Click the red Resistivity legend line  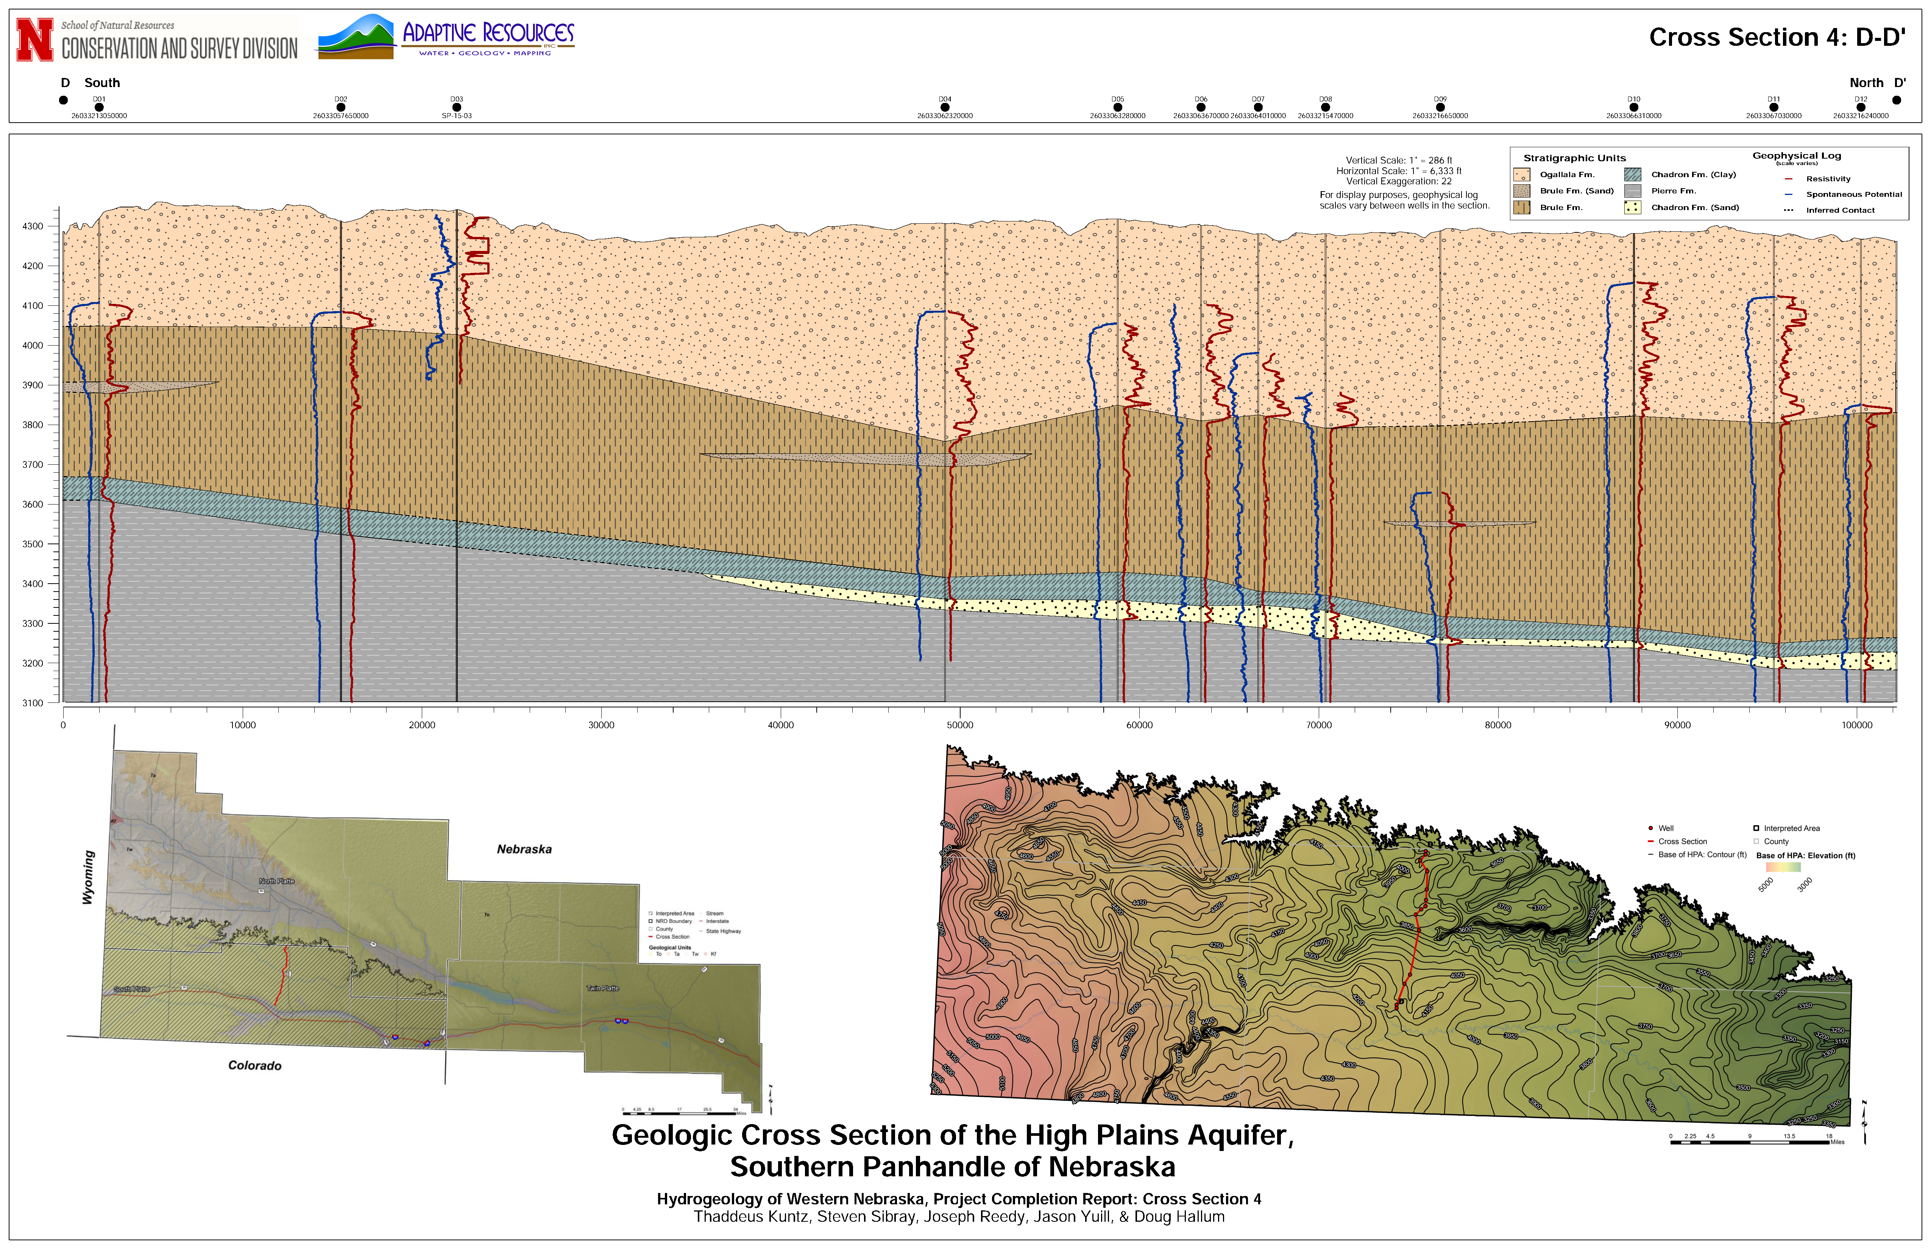[1788, 179]
